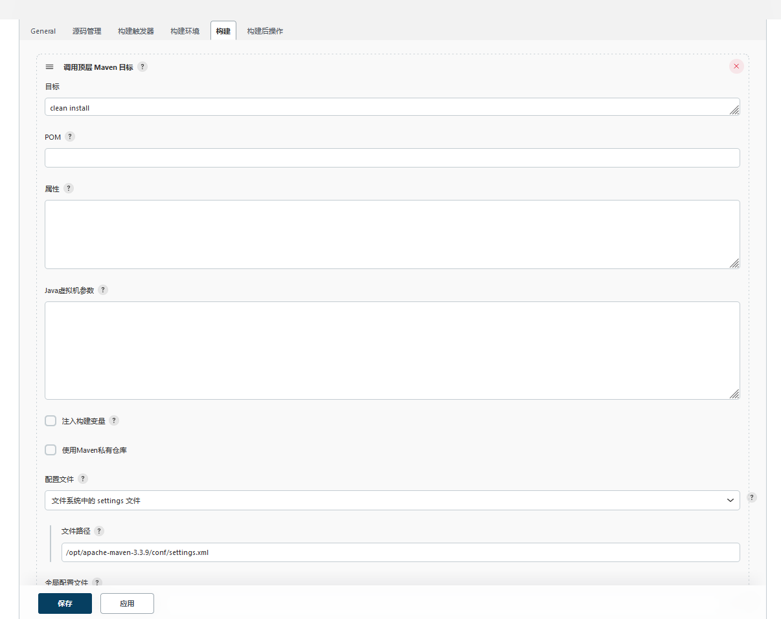Click the 目标 field containing clean install

[389, 107]
